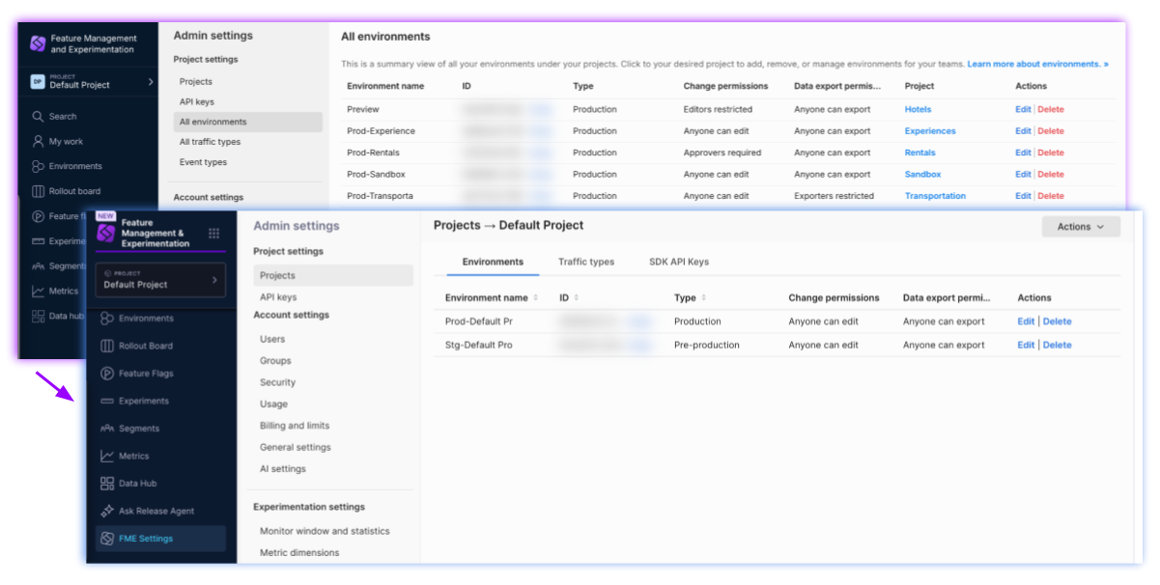
Task: Switch to the Traffic types tab
Action: point(585,262)
